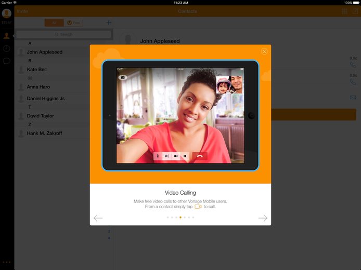Open the keypad grid icon in header
Screen dimensions: 361x270
click(344, 11)
